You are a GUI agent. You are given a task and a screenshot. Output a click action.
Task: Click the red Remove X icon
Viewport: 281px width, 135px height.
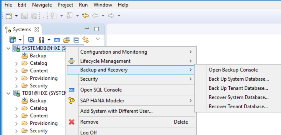coord(72,122)
